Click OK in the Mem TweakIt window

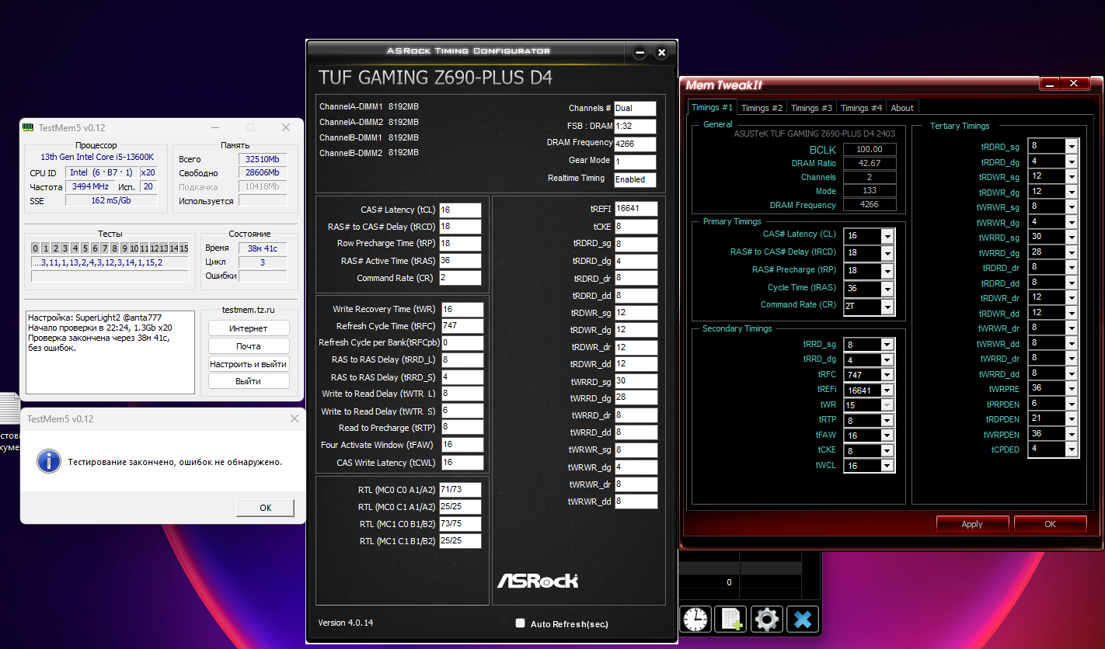1050,524
